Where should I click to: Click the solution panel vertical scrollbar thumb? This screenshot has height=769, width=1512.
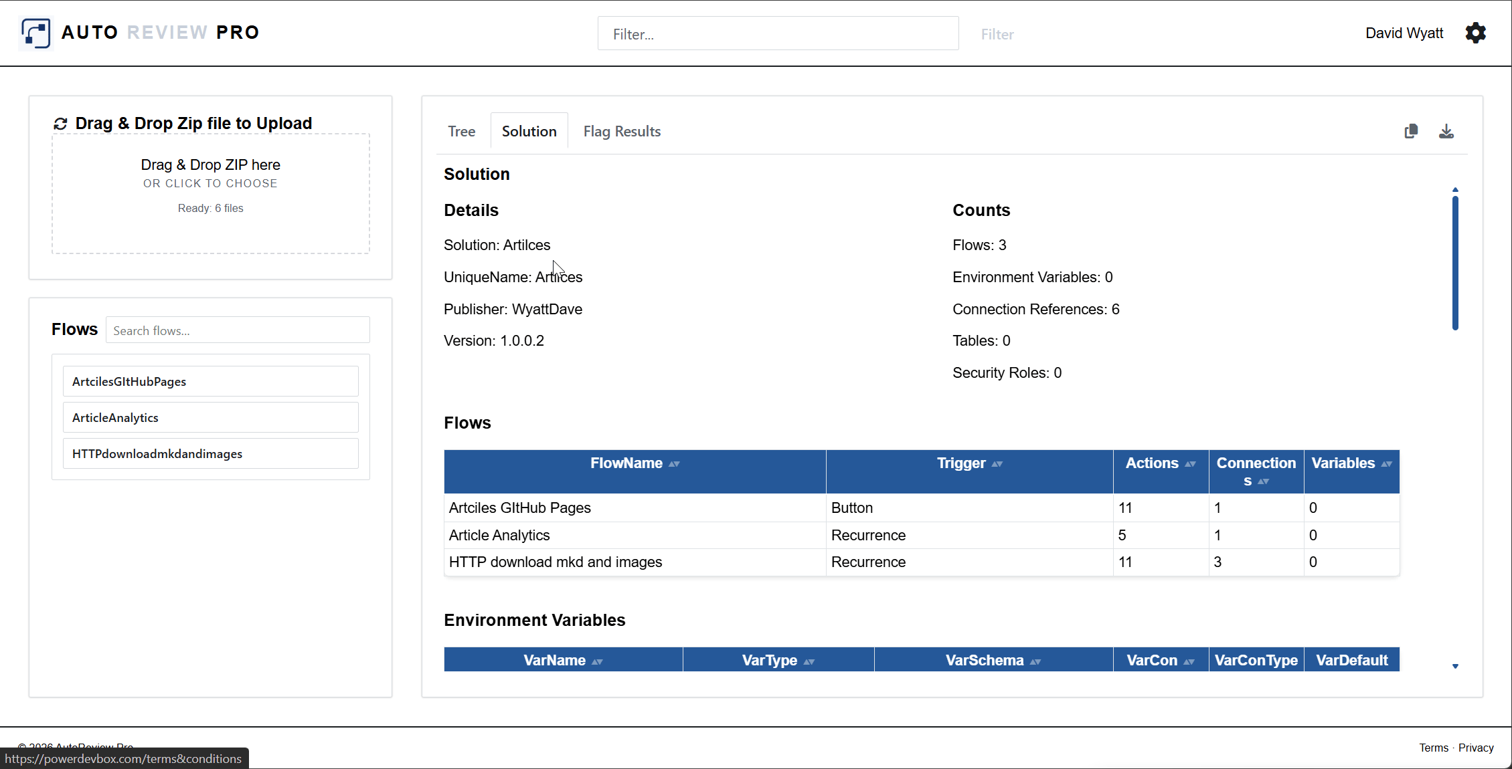coord(1455,262)
